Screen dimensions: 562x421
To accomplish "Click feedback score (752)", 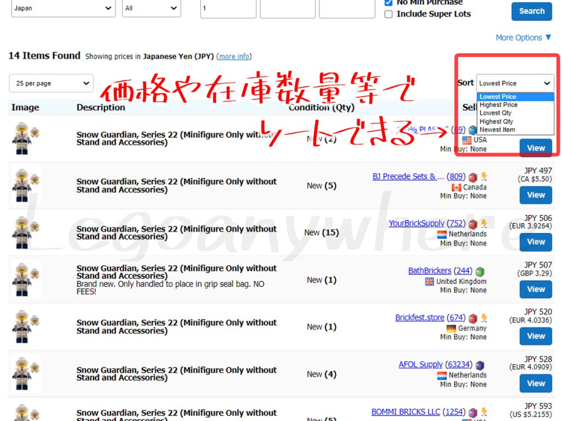I will pos(456,224).
